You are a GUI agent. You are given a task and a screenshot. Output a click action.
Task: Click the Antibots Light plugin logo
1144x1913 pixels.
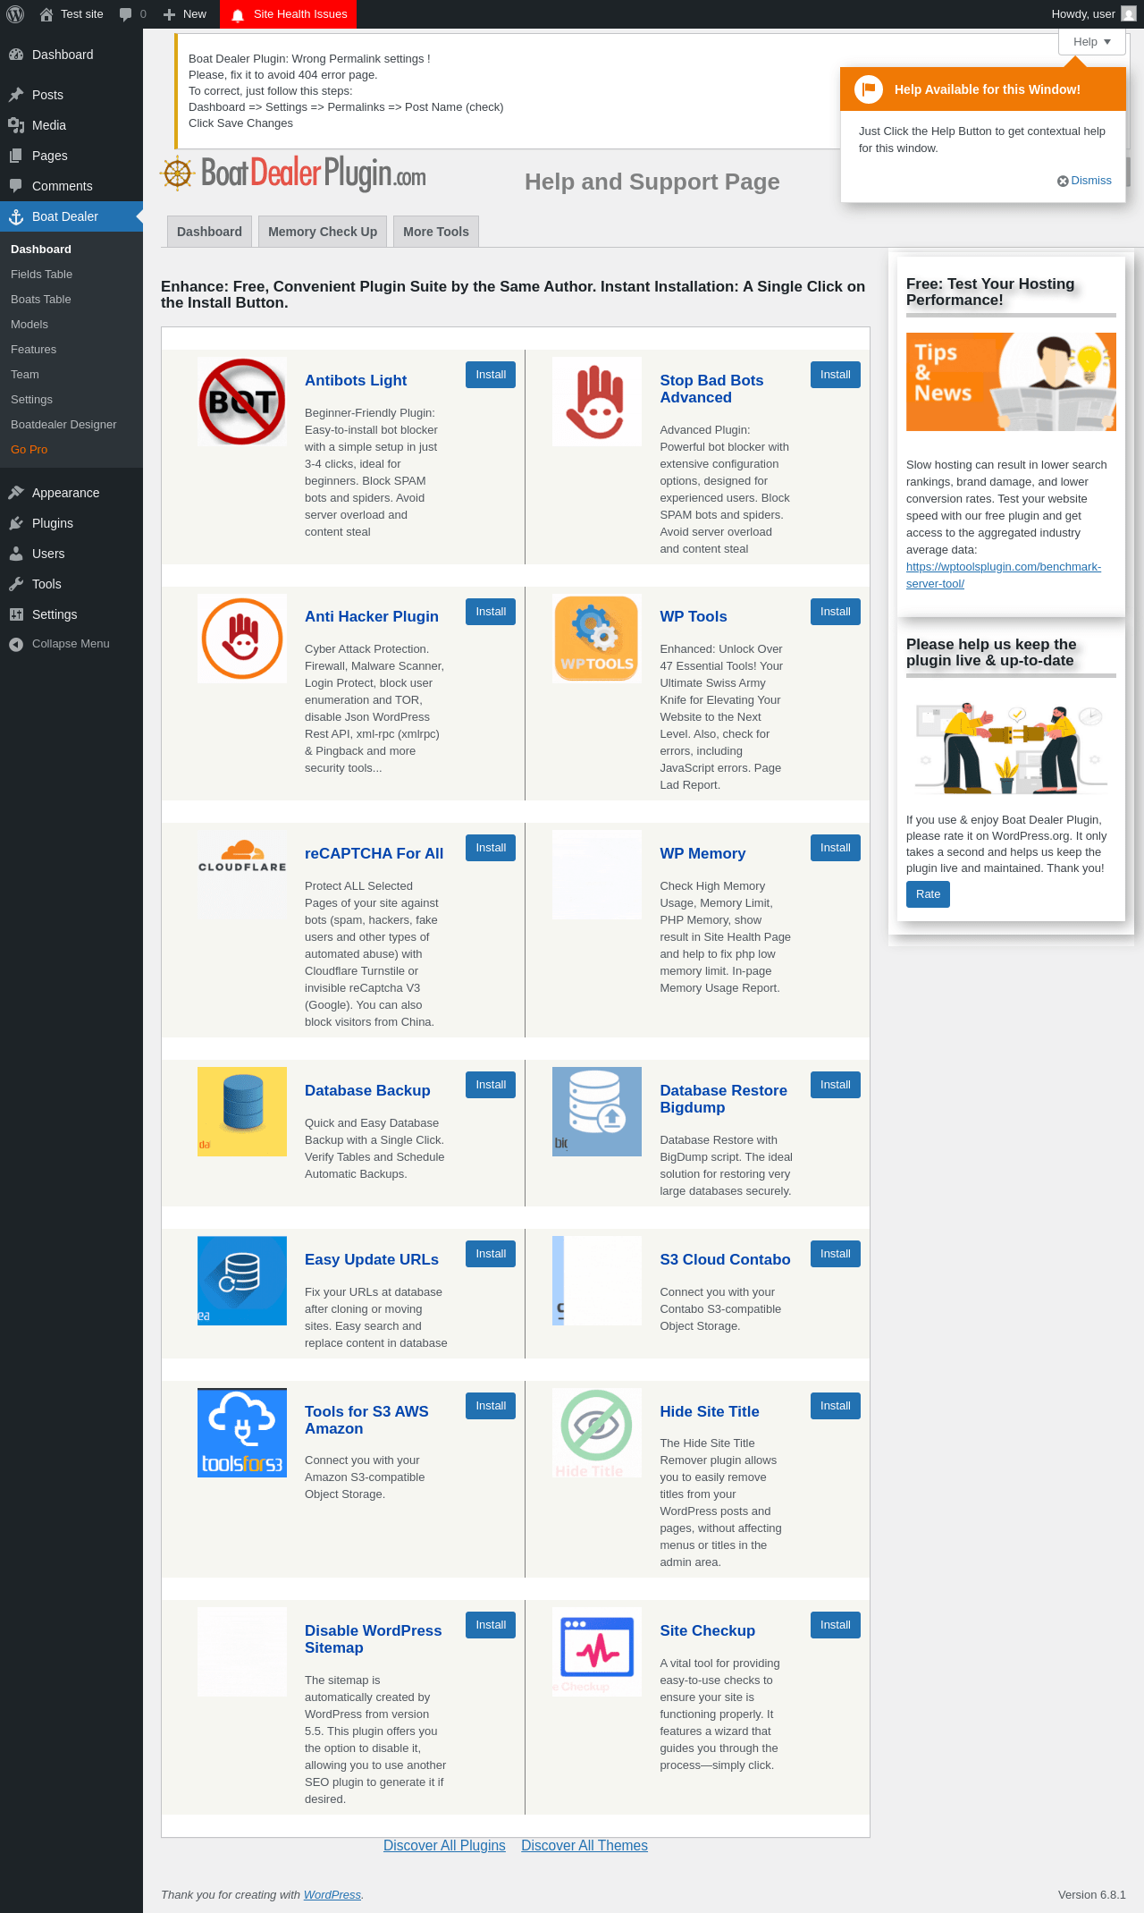click(242, 402)
